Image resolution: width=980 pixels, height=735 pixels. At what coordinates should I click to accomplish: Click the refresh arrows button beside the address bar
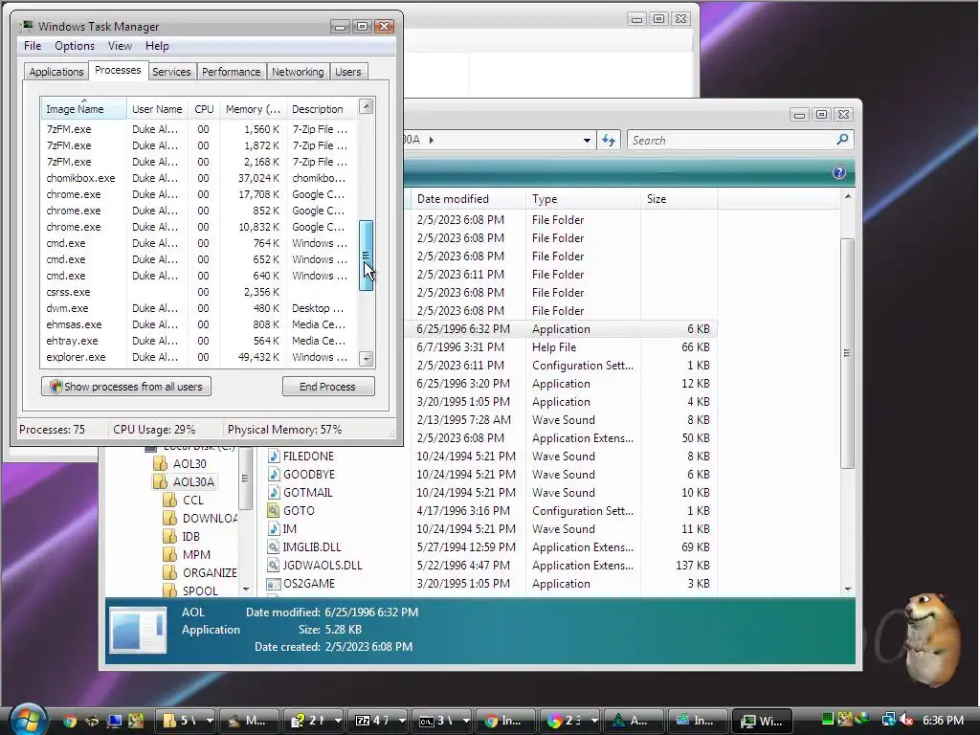(x=609, y=140)
